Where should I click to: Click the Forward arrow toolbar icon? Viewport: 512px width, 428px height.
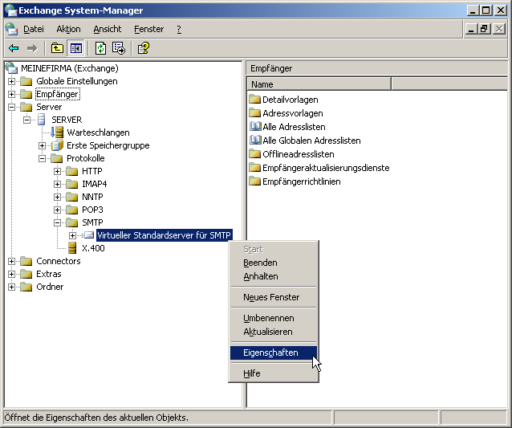pos(32,48)
